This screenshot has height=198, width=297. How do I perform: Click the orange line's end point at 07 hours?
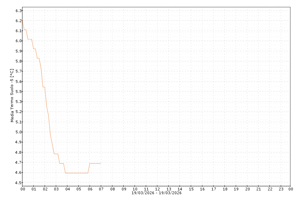point(100,163)
